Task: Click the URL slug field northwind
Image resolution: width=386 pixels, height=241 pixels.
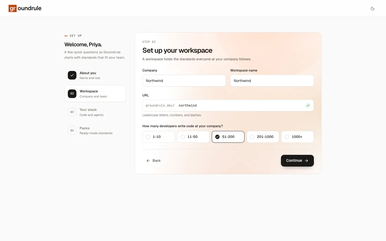Action: [240, 106]
